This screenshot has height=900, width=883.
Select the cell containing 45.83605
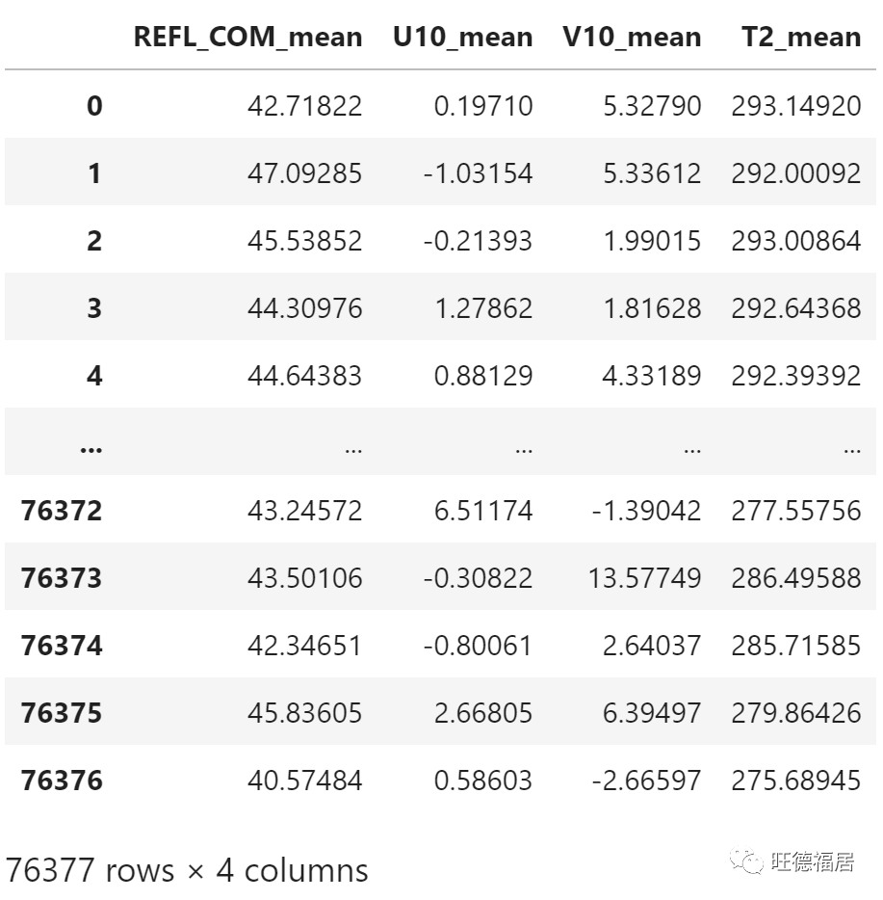(x=304, y=713)
